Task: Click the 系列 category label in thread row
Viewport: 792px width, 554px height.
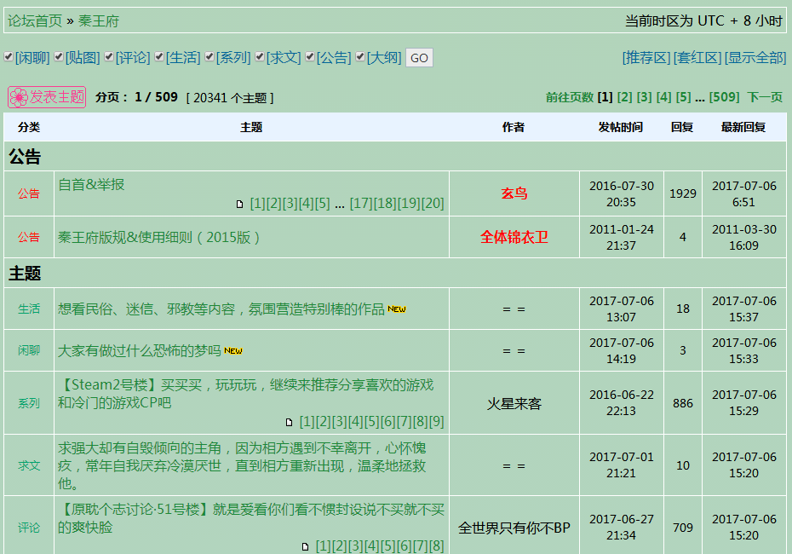Action: point(29,403)
